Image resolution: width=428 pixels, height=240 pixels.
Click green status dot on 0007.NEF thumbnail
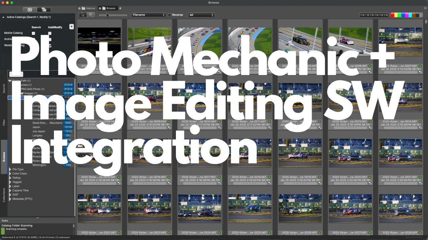(420, 66)
